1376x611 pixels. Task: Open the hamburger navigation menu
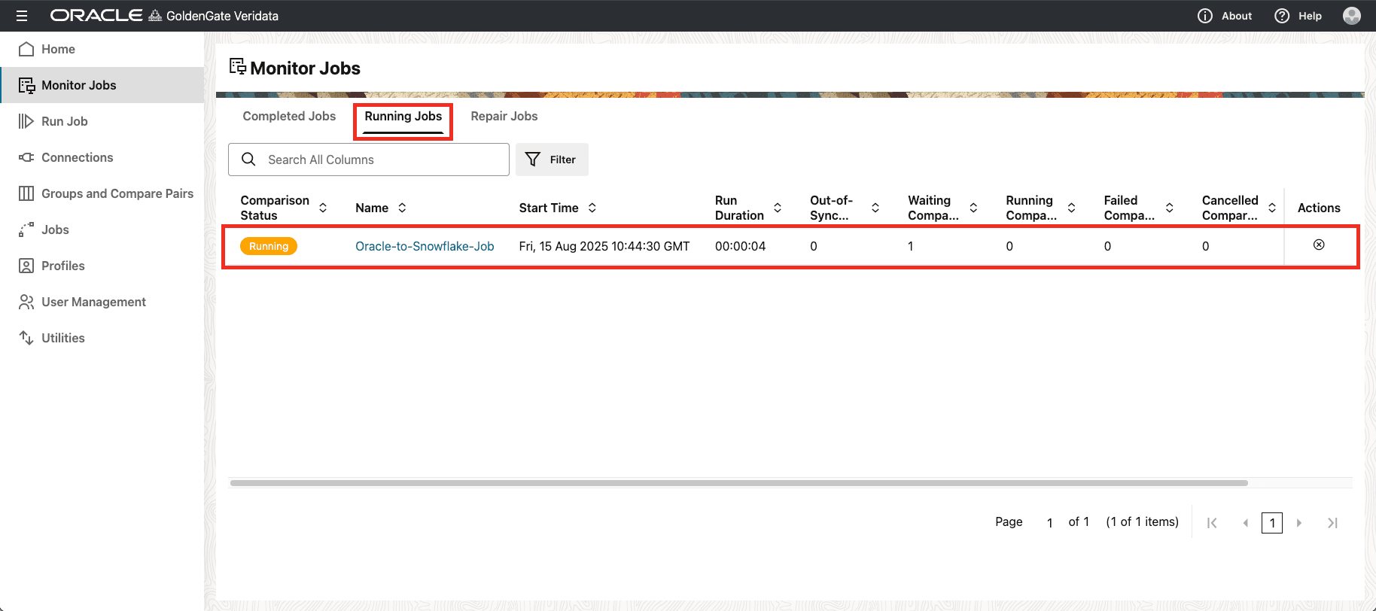tap(22, 16)
